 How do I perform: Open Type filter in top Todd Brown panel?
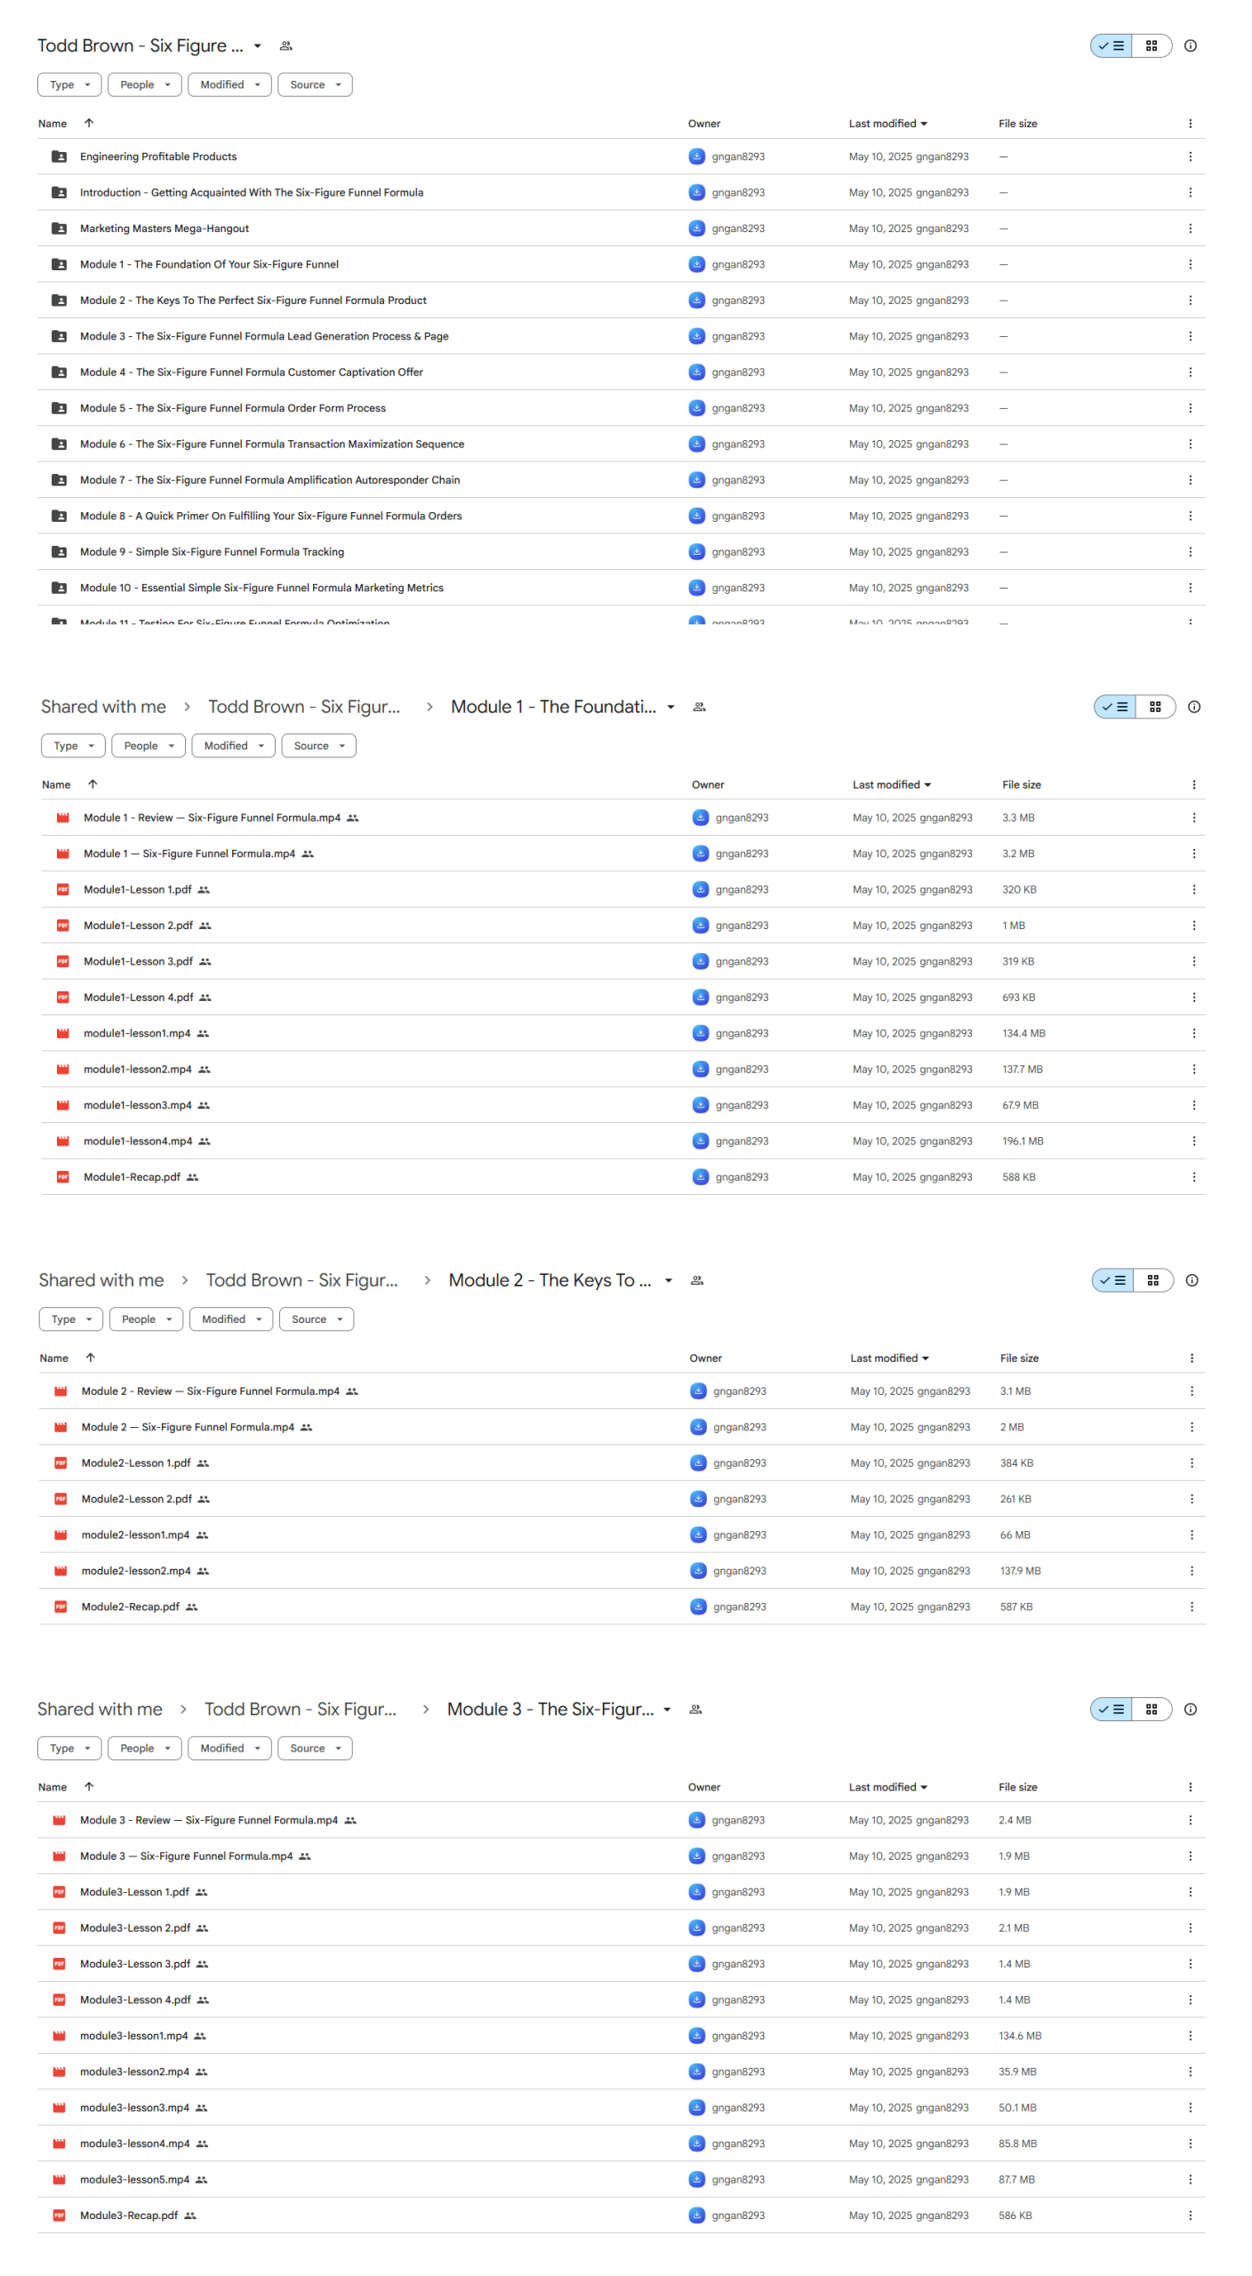click(x=69, y=84)
